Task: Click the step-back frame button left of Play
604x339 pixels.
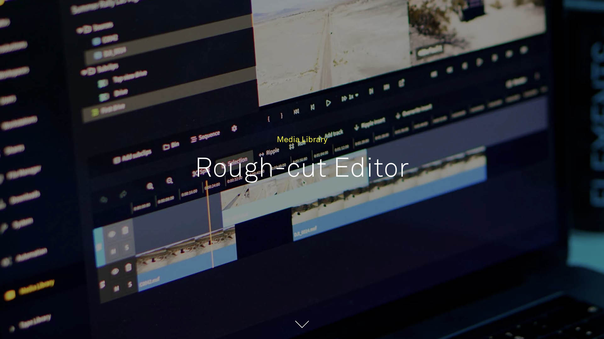Action: [312, 107]
